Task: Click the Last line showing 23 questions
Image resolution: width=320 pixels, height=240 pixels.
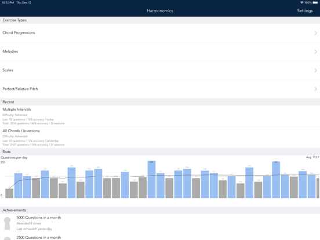Action: [x=30, y=141]
